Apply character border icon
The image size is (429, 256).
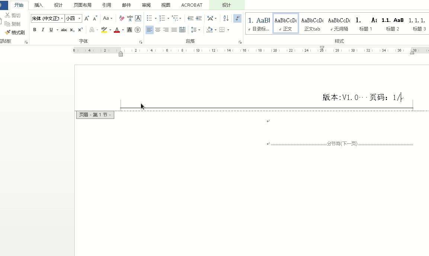click(x=138, y=18)
